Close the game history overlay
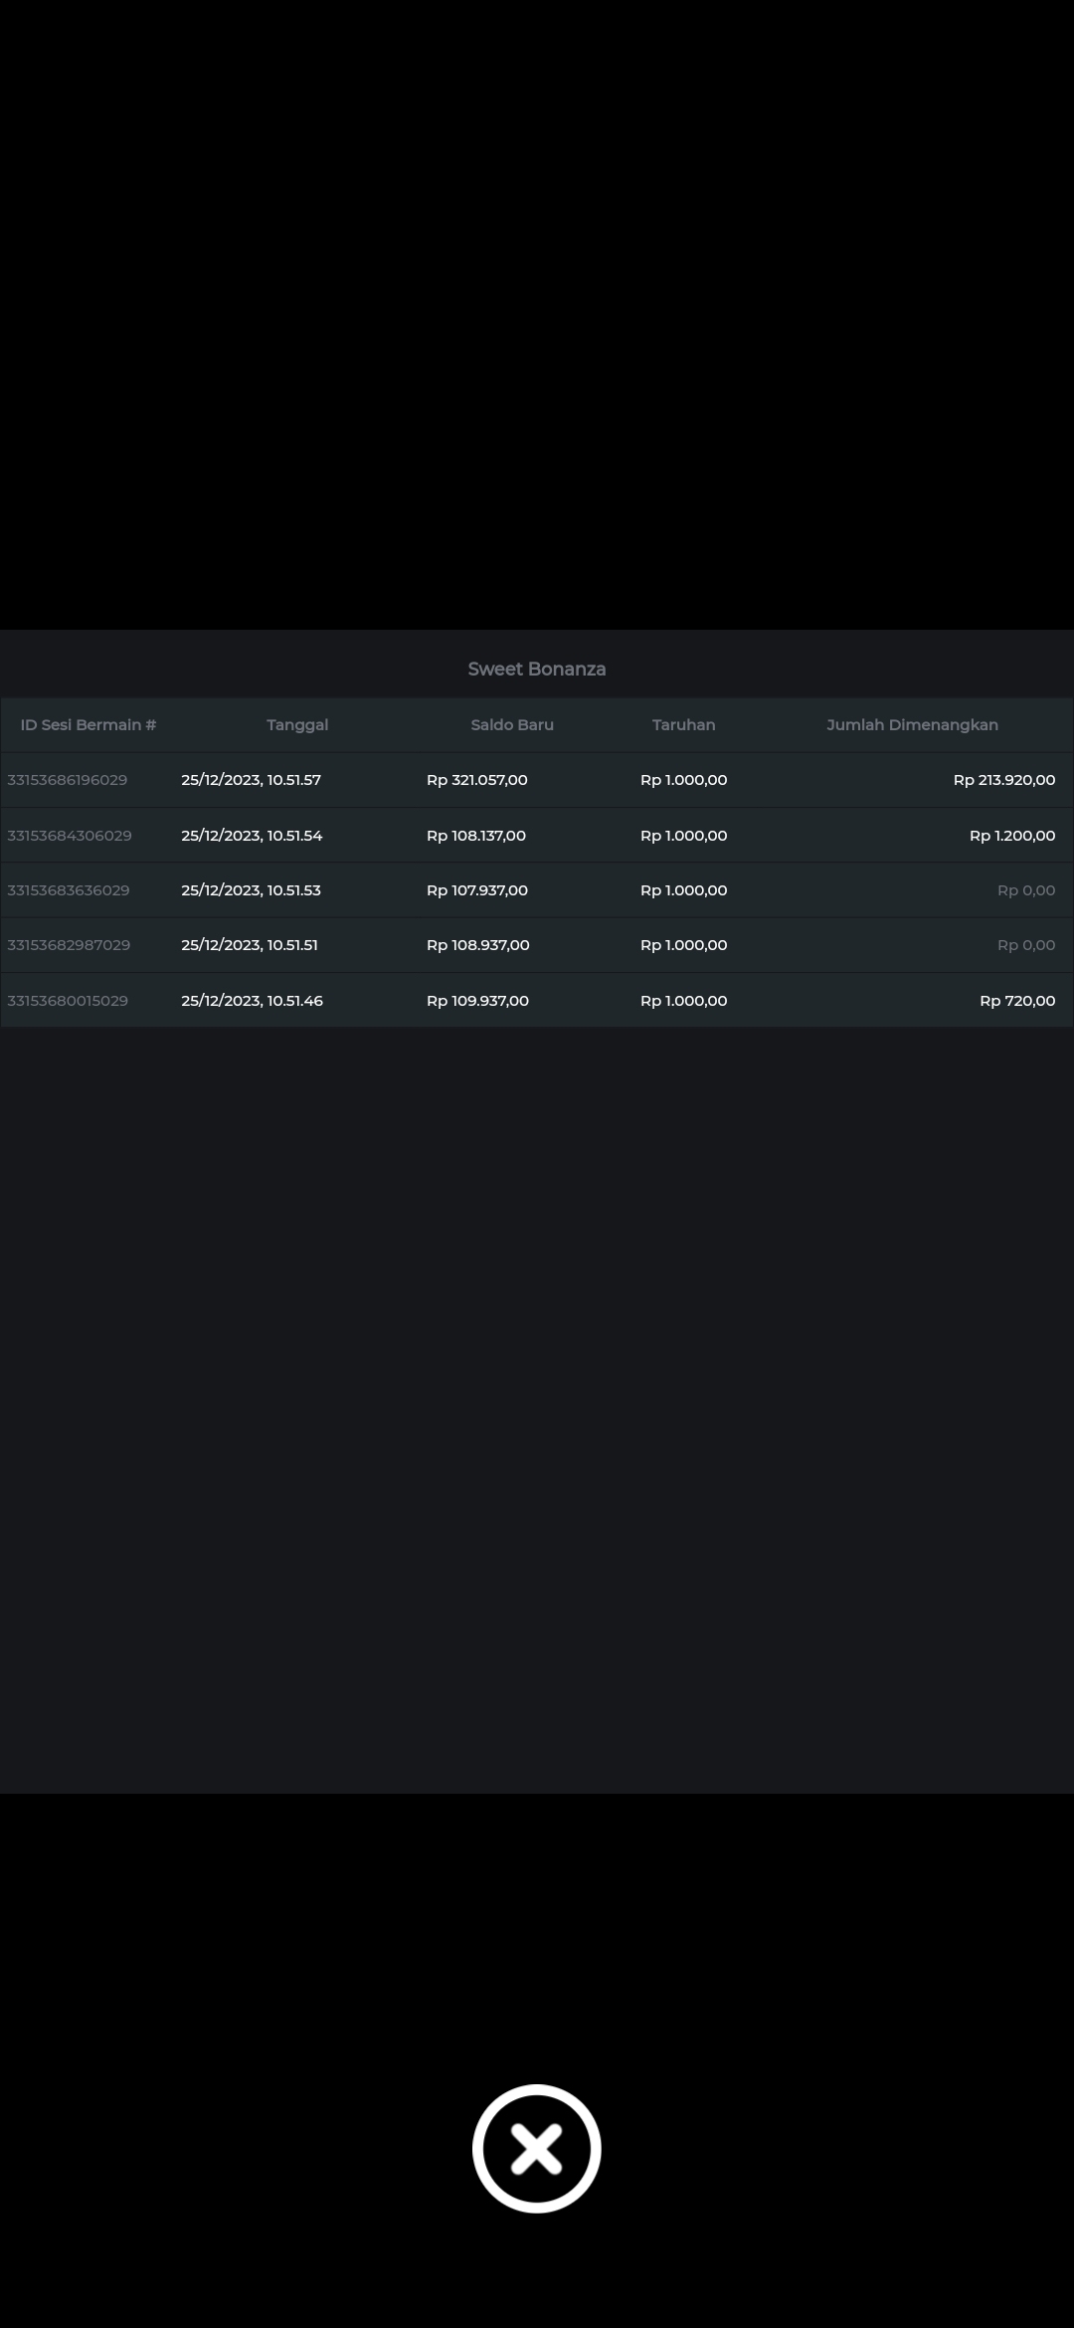Screen dimensions: 1074x2328 [x=536, y=2148]
